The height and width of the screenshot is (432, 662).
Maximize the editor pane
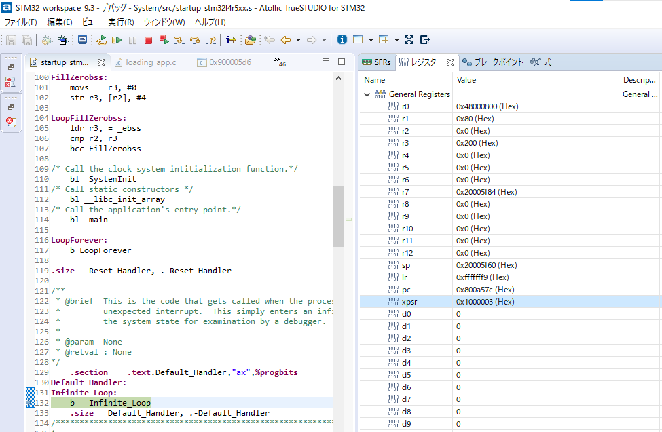(x=342, y=62)
